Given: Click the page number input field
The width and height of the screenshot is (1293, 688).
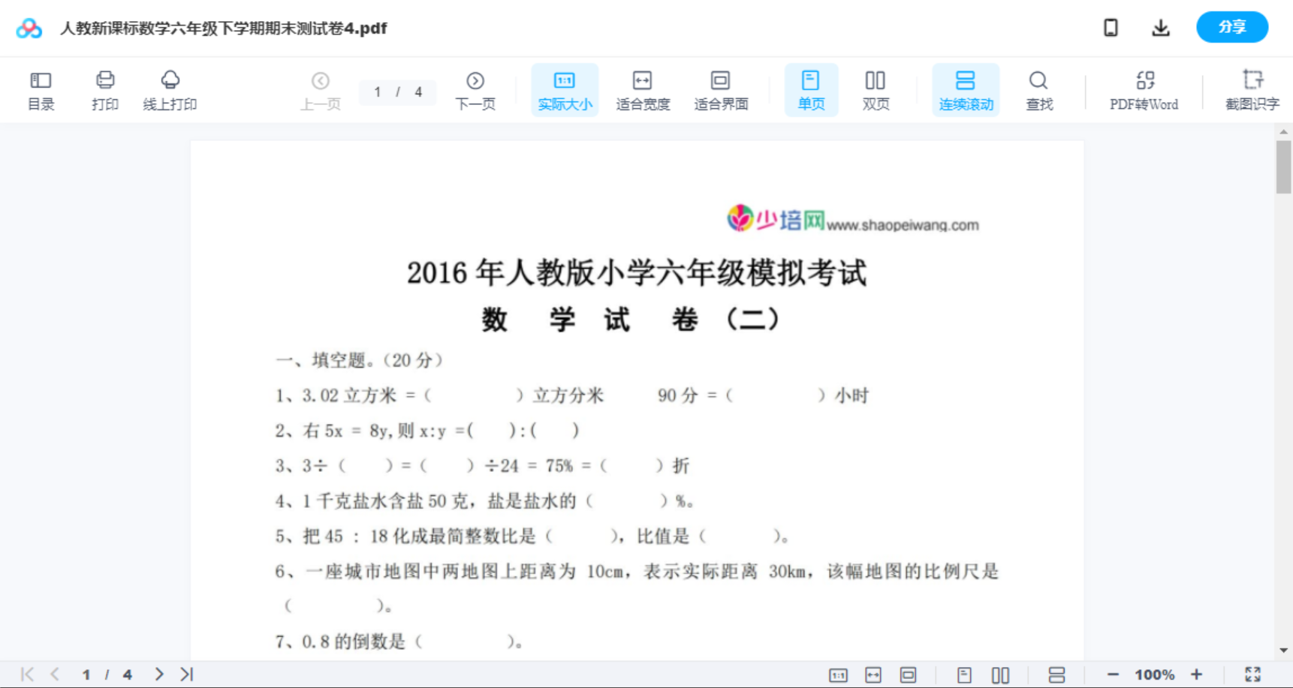Looking at the screenshot, I should [x=397, y=92].
